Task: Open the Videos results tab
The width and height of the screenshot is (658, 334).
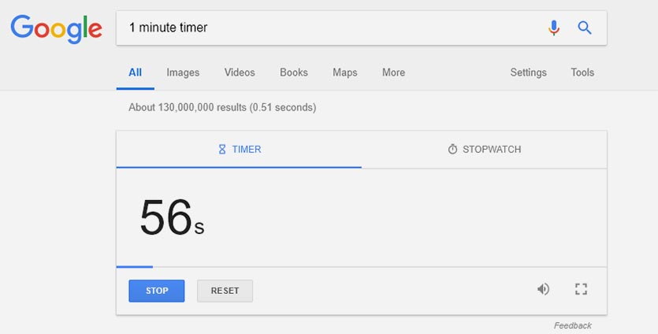Action: pyautogui.click(x=240, y=72)
